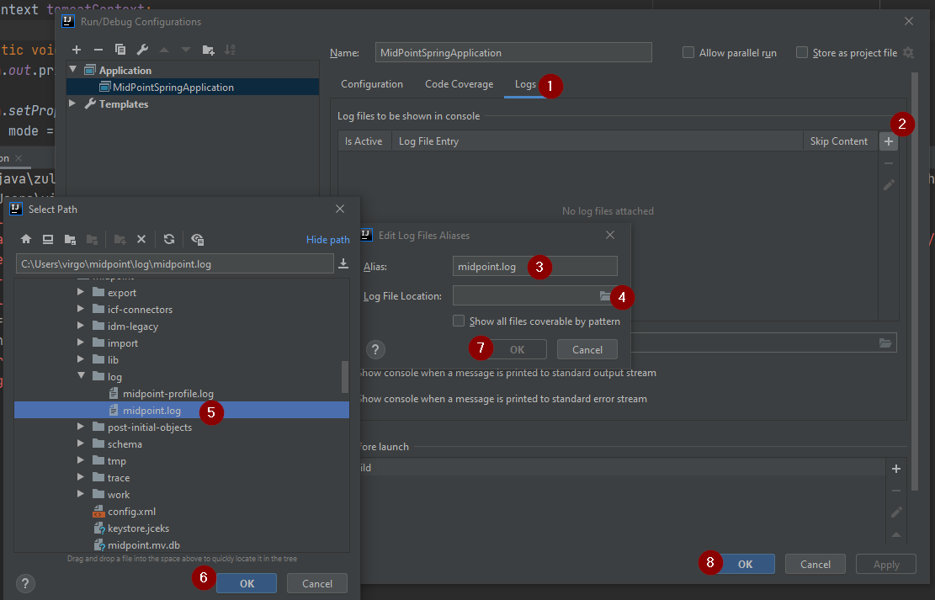Open the Configuration tab
Screen dimensions: 935x600
pyautogui.click(x=371, y=84)
